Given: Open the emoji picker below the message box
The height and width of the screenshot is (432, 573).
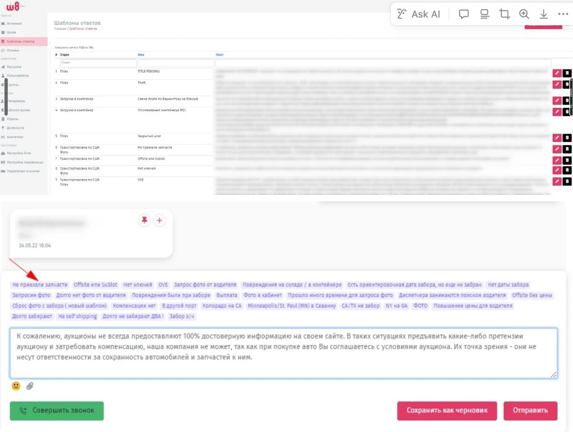Looking at the screenshot, I should [16, 386].
